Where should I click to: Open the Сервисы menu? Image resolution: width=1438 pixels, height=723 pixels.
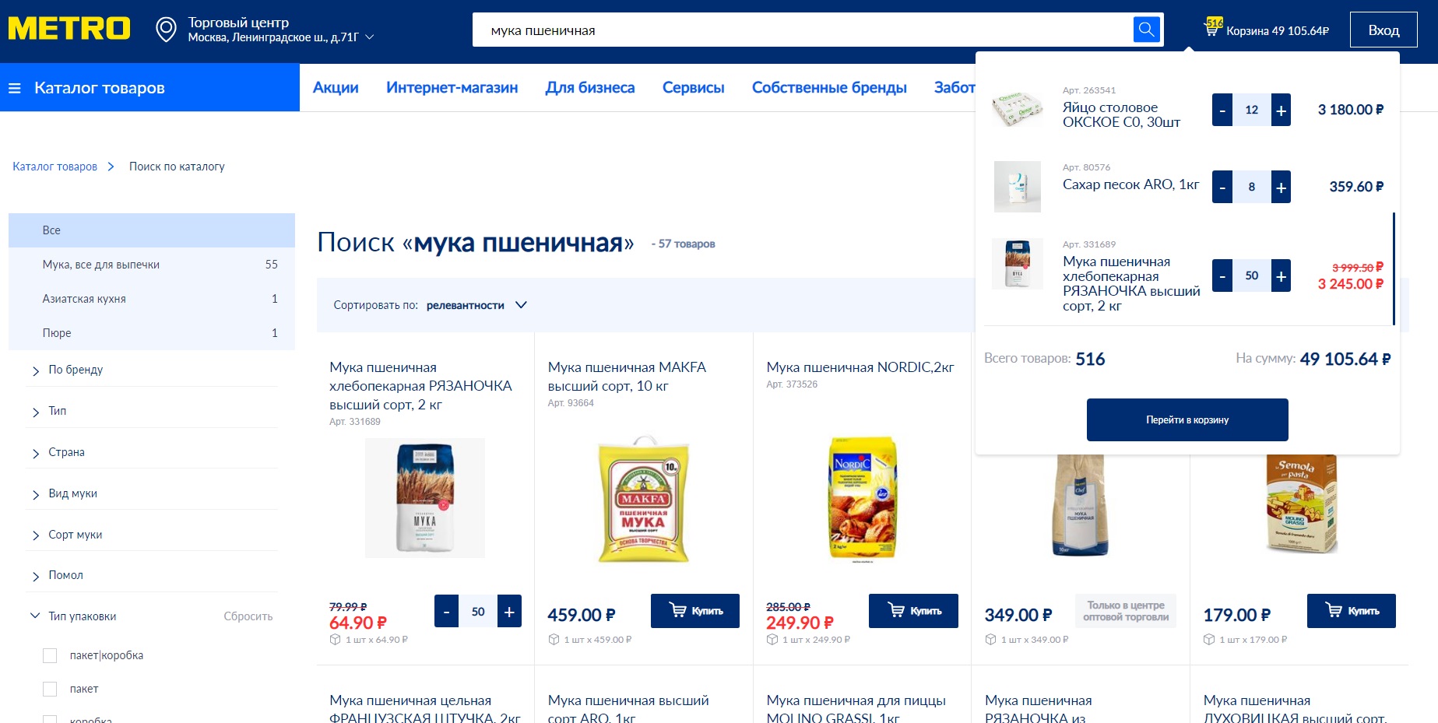click(694, 88)
